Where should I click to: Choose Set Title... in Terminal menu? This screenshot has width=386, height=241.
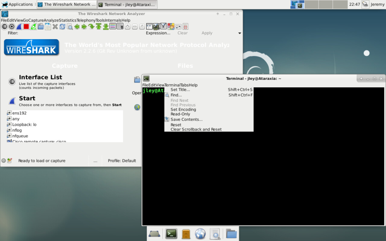pos(209,90)
